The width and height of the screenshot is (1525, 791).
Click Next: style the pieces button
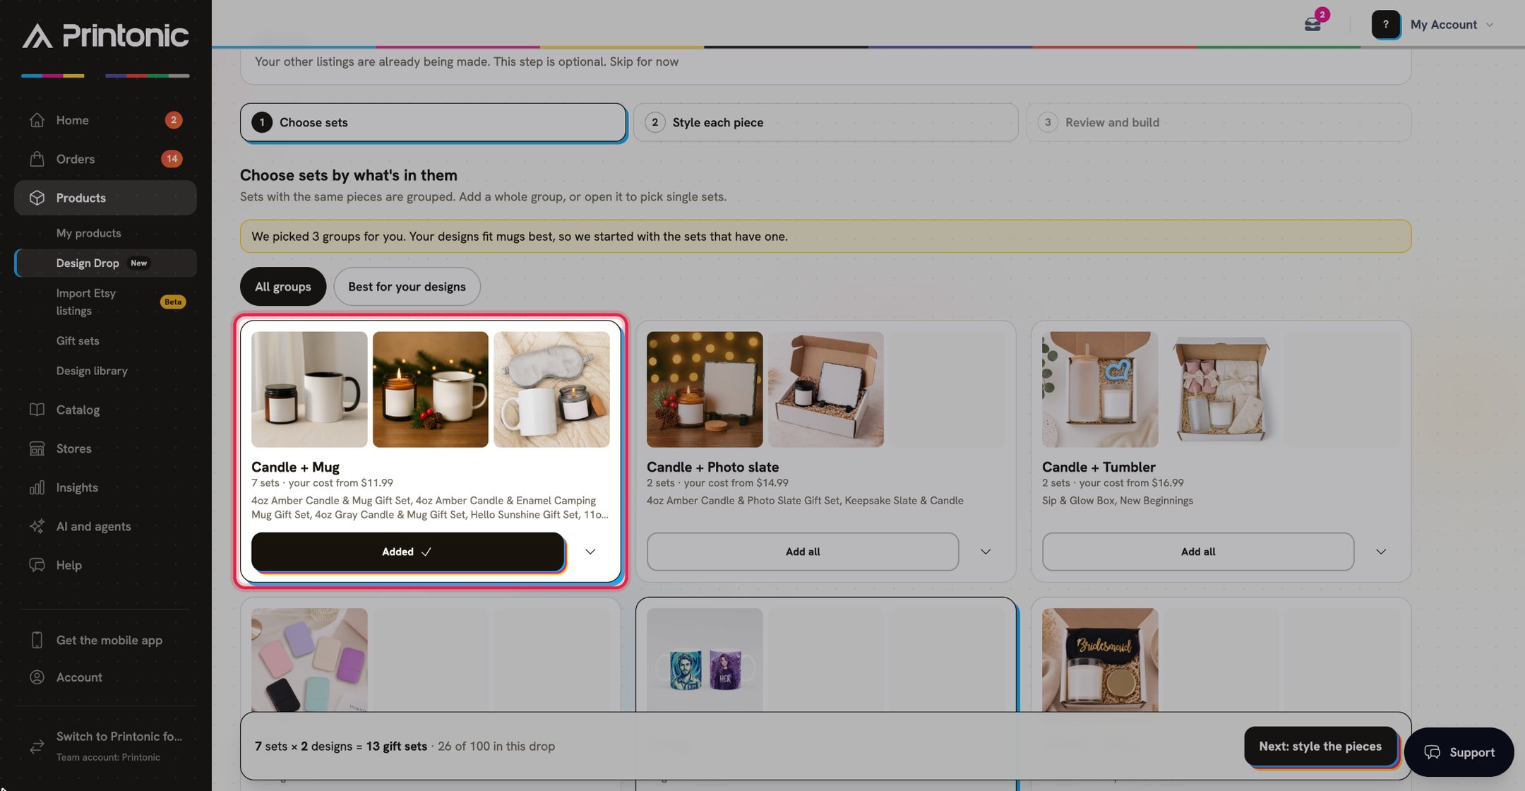1320,746
